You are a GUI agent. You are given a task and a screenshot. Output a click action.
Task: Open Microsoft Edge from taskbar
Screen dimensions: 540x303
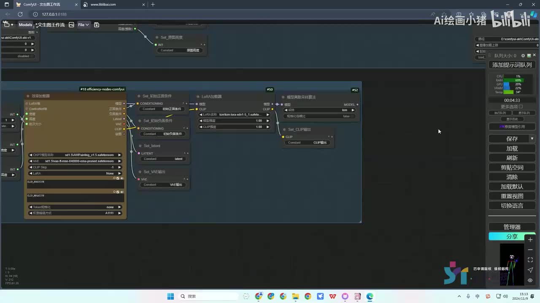click(x=370, y=296)
